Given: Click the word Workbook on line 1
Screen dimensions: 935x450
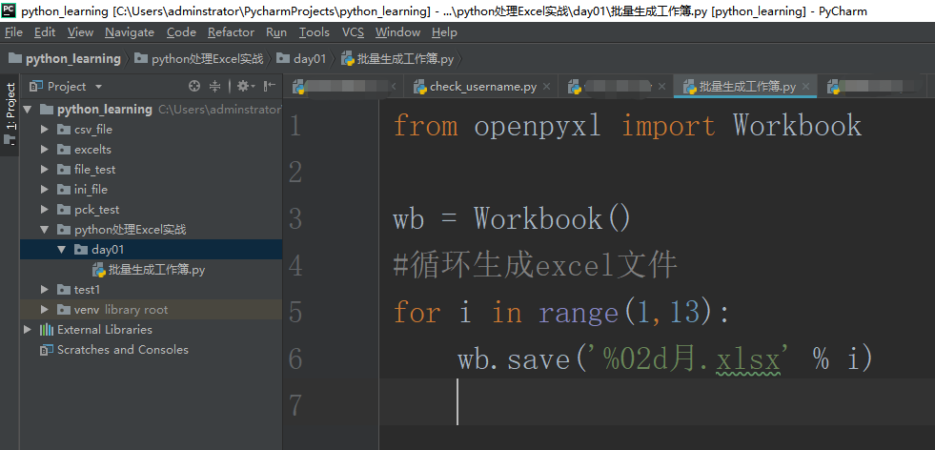Looking at the screenshot, I should click(x=797, y=126).
